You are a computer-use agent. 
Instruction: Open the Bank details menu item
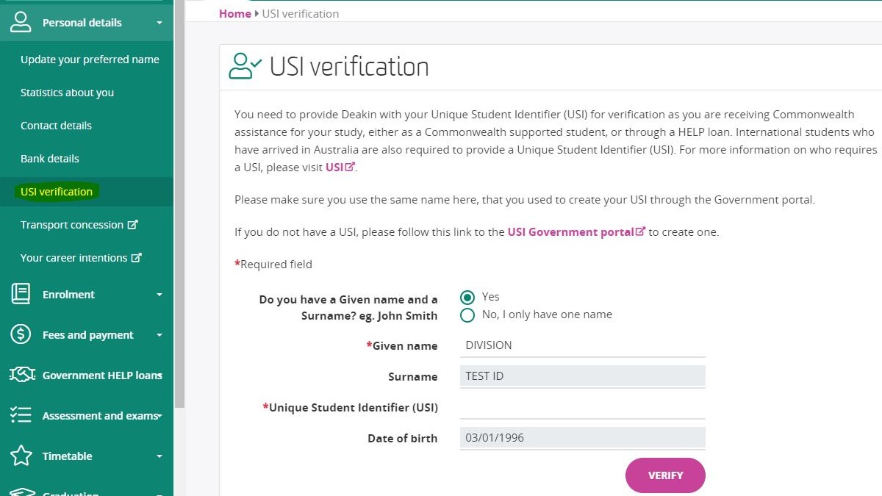click(50, 159)
